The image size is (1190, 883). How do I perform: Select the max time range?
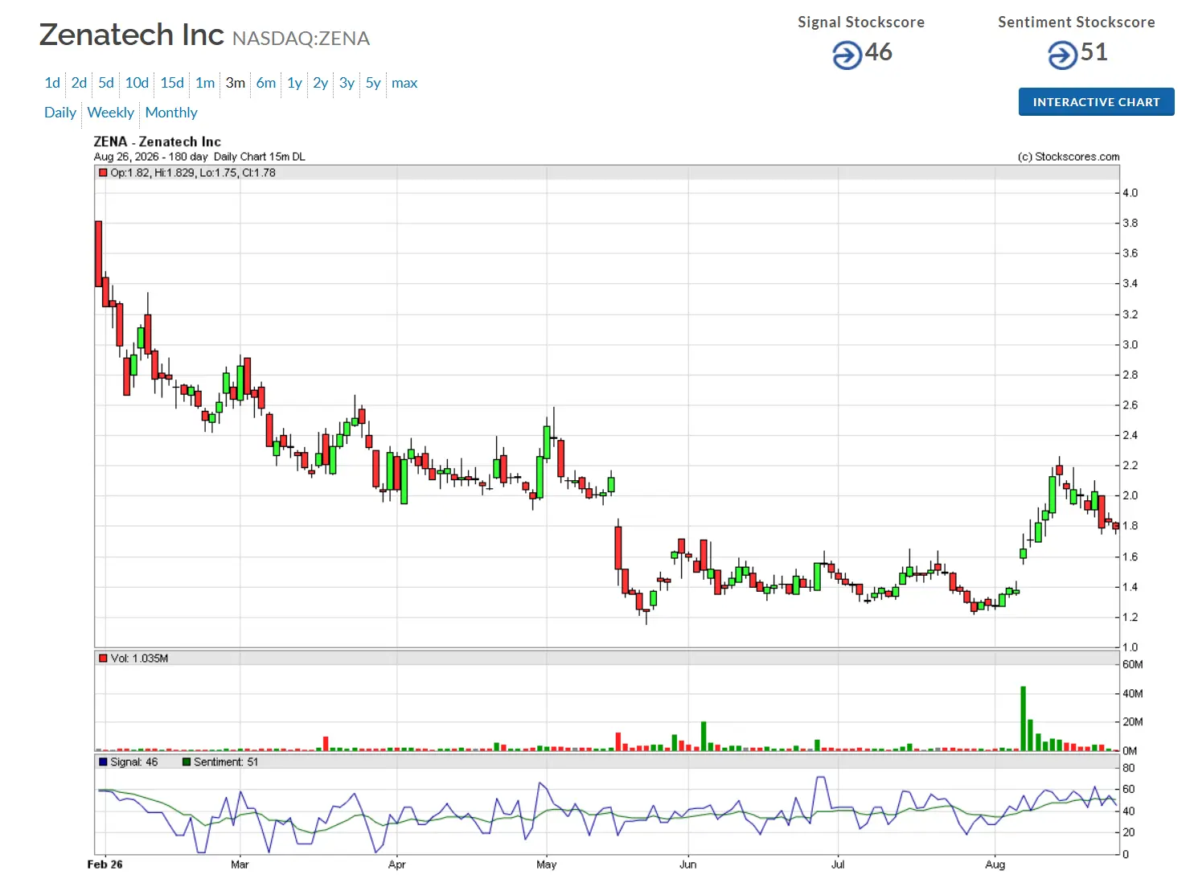pyautogui.click(x=404, y=83)
